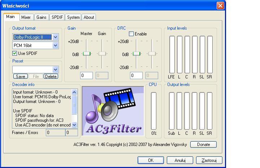The width and height of the screenshot is (260, 168).
Task: Apply changes with Zastosuj button
Action: click(x=209, y=160)
